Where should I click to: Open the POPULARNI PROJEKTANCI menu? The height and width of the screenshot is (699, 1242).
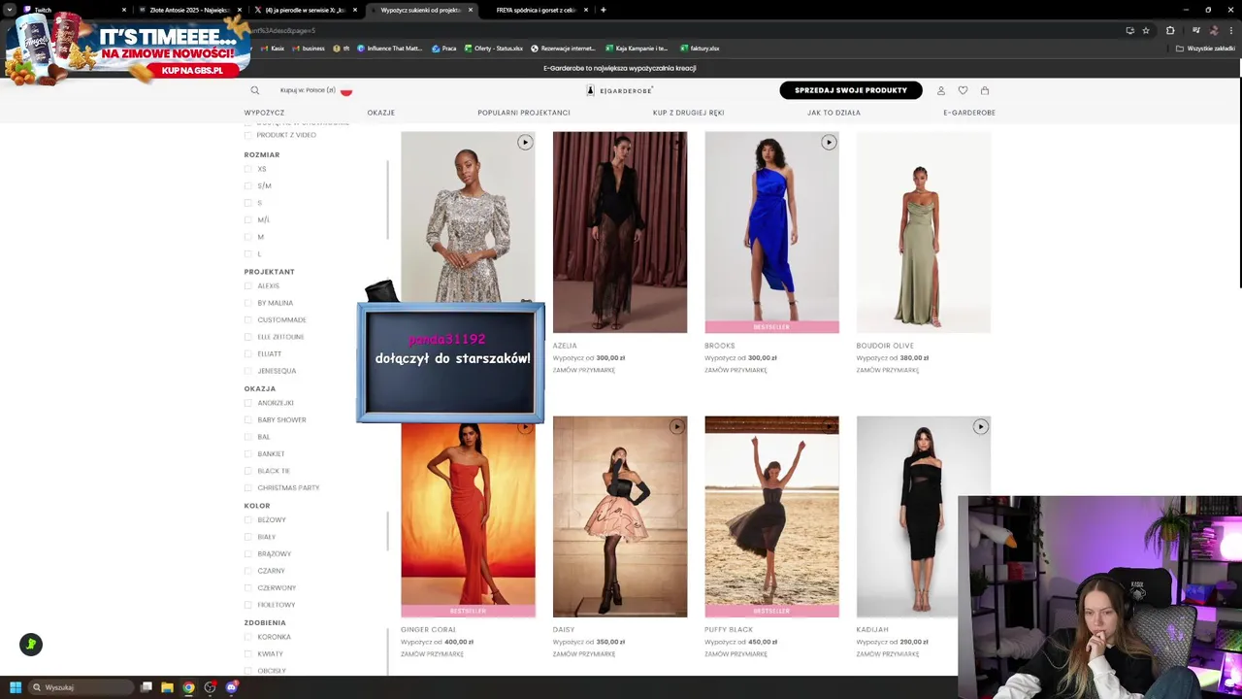click(524, 113)
